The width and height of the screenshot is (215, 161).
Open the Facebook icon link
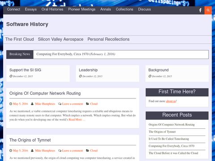point(200,10)
